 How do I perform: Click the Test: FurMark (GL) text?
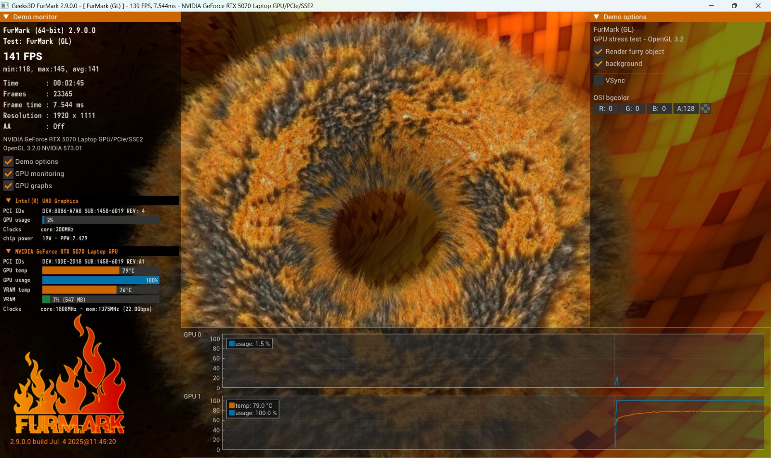pos(37,41)
